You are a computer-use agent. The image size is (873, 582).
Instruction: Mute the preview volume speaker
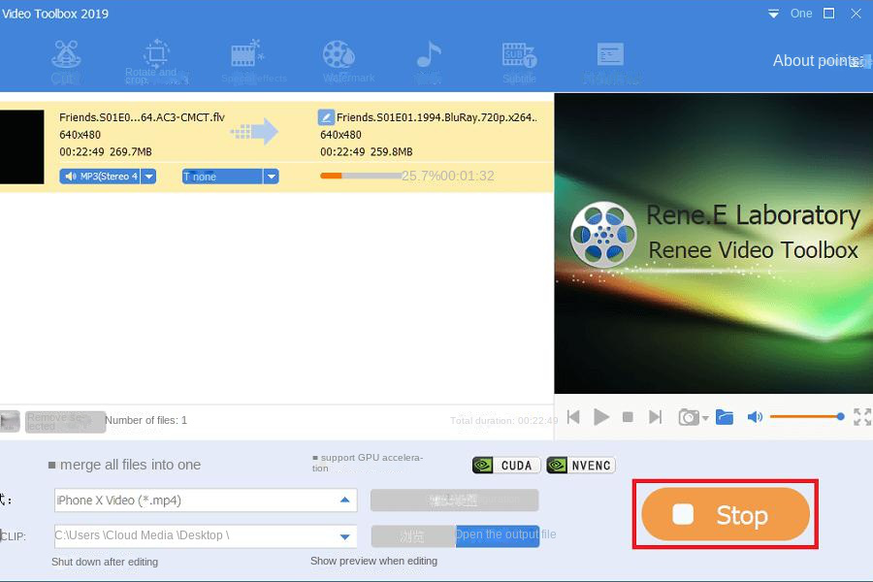pyautogui.click(x=755, y=416)
